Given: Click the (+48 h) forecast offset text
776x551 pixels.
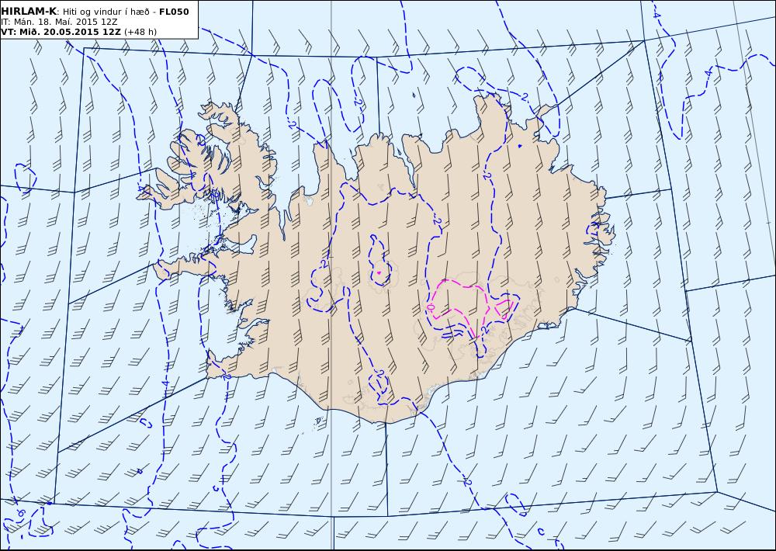Looking at the screenshot, I should tap(140, 32).
